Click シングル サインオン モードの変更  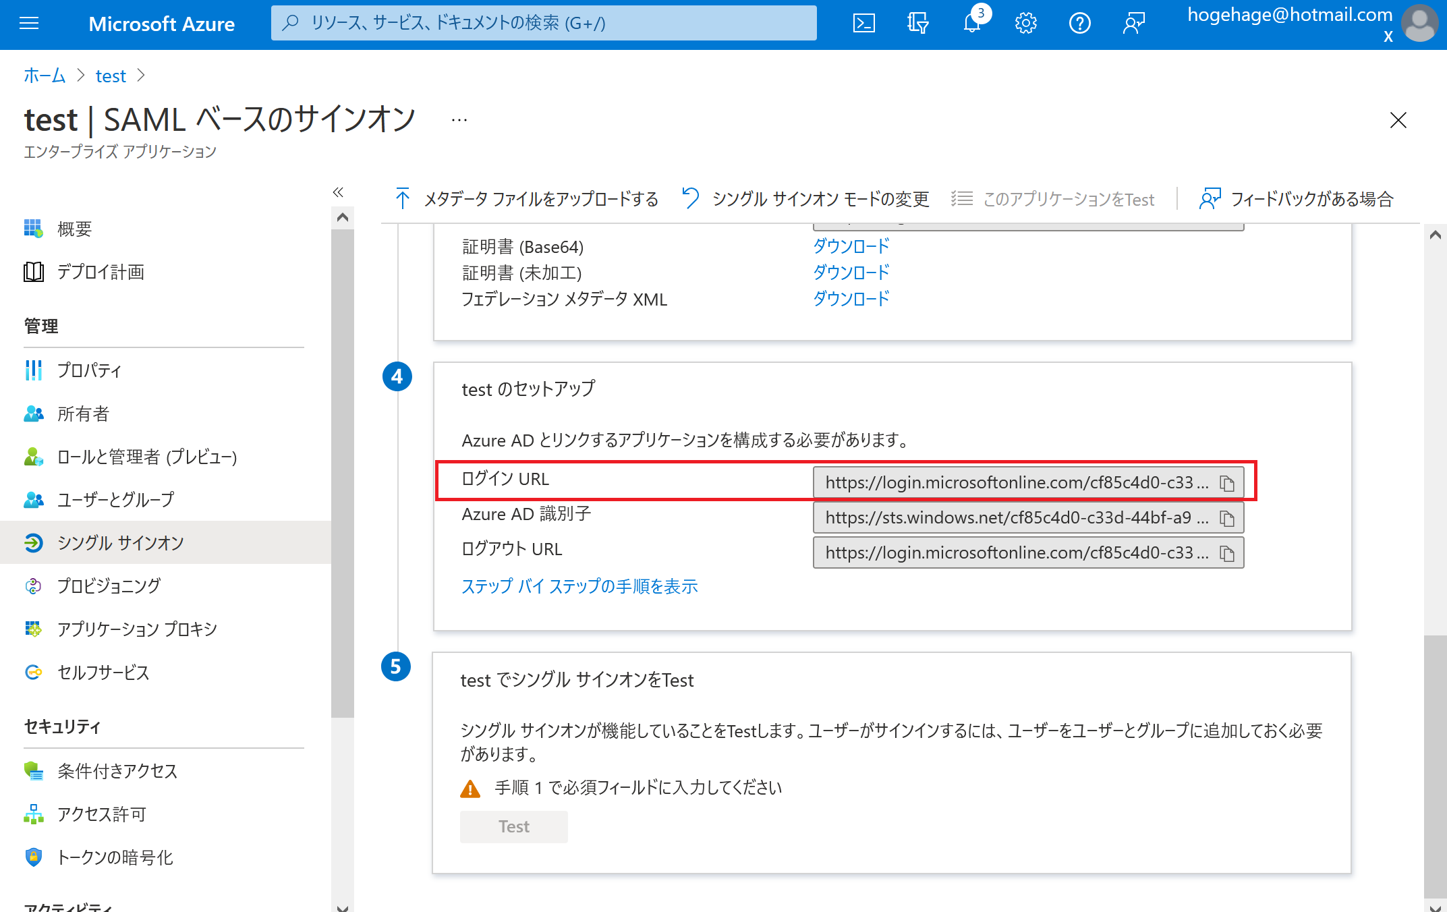(821, 199)
